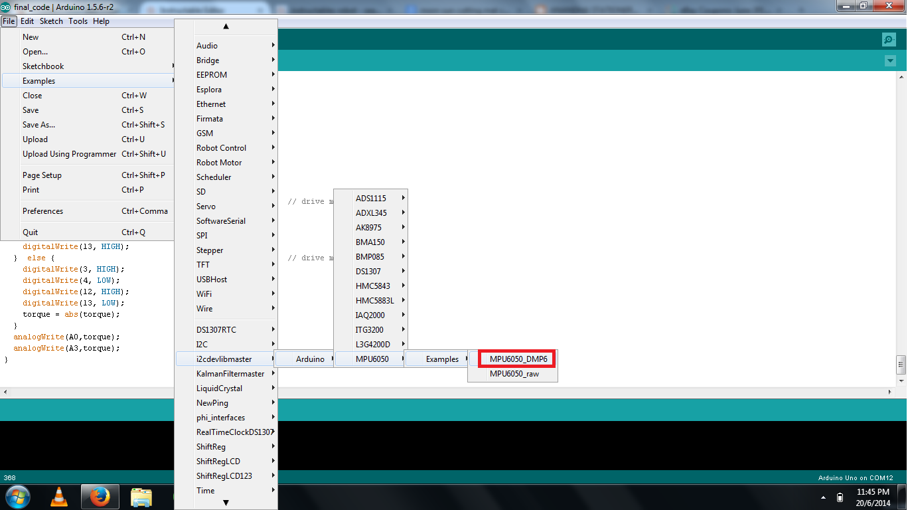Open the File menu
Image resolution: width=908 pixels, height=510 pixels.
[9, 21]
